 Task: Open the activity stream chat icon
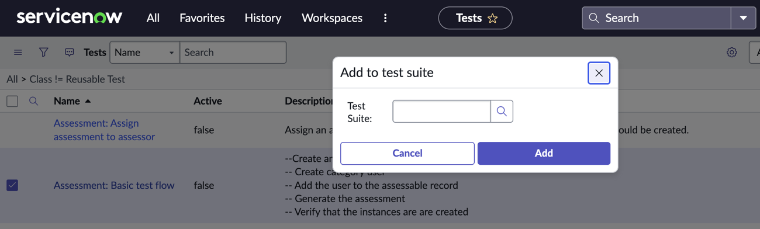click(69, 53)
